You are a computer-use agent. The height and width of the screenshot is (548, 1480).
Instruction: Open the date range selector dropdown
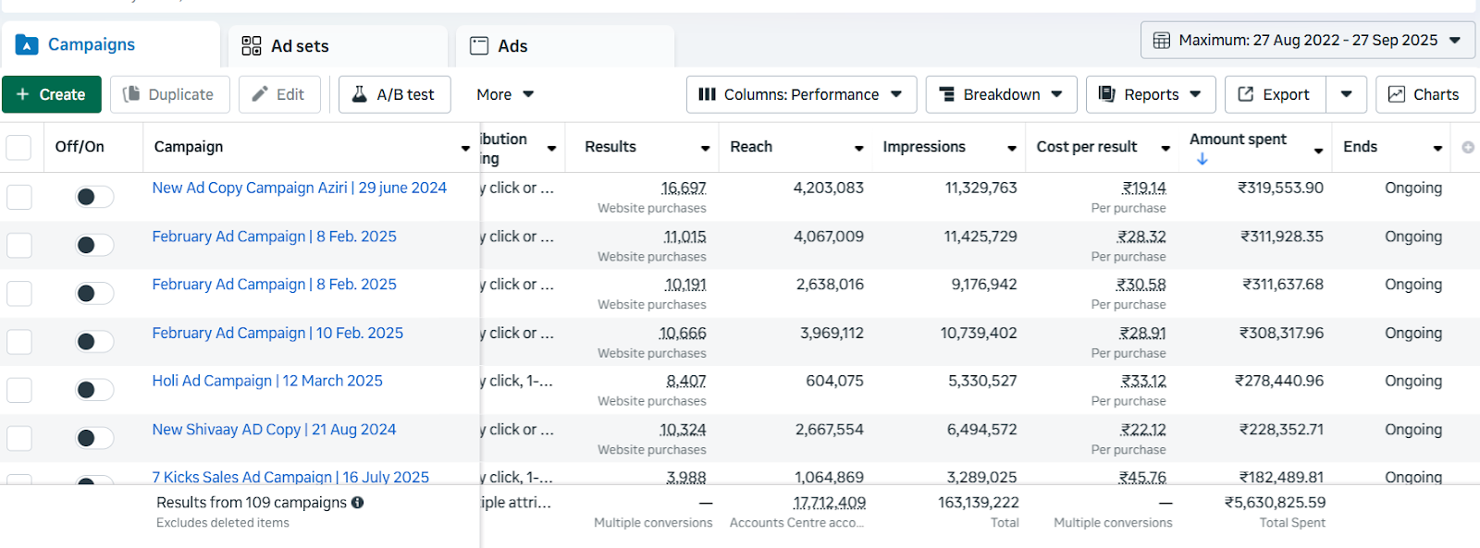tap(1307, 41)
